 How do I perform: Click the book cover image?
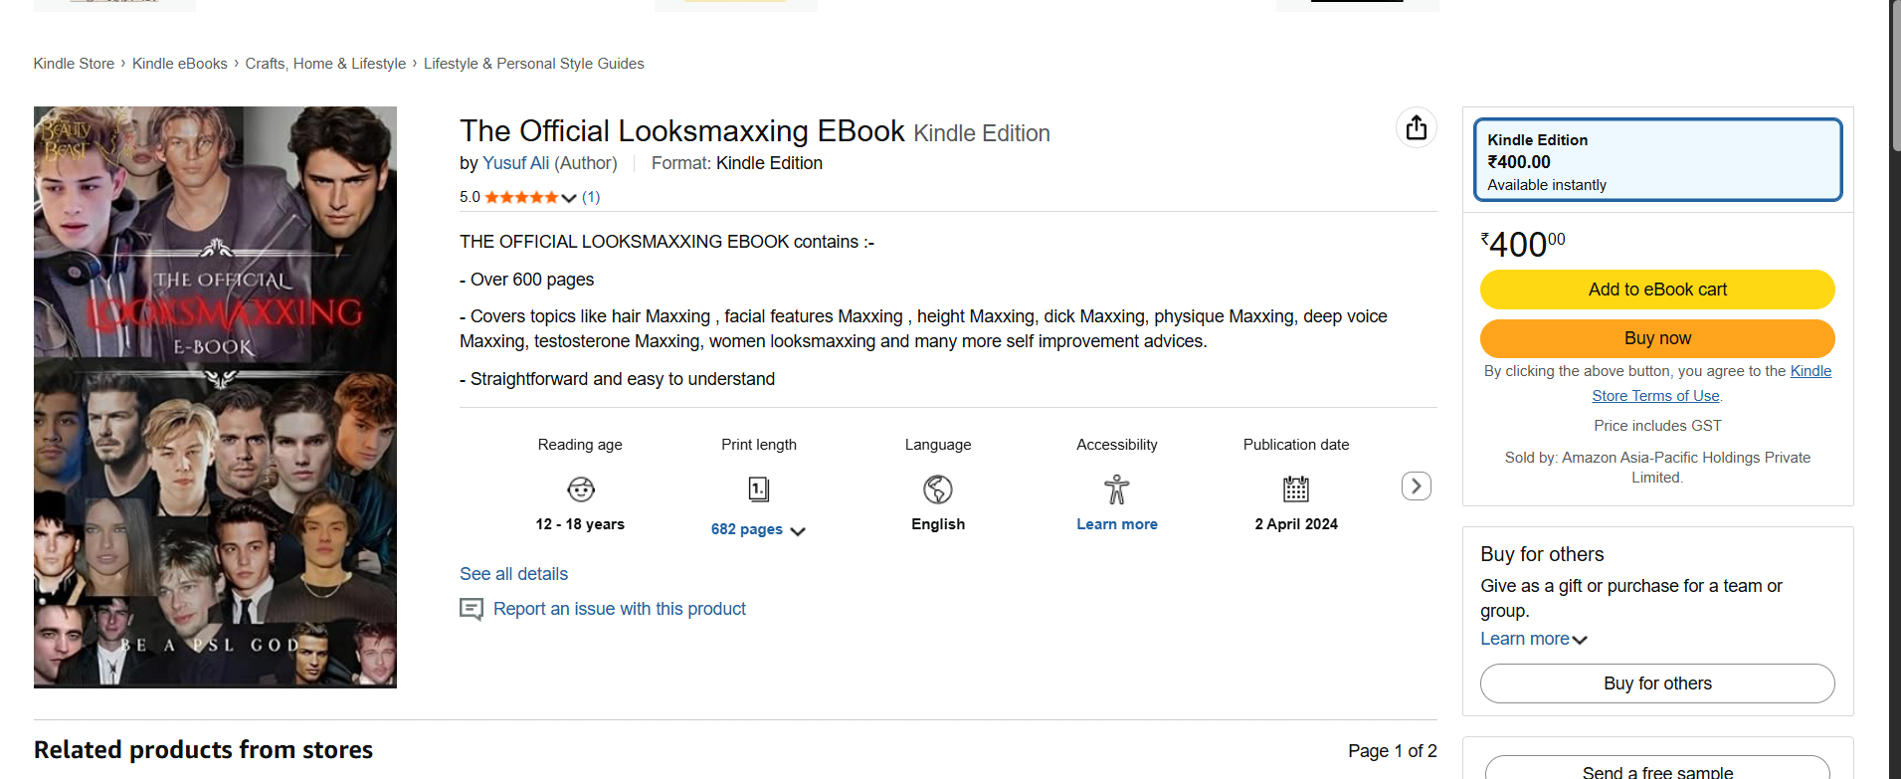pos(215,397)
